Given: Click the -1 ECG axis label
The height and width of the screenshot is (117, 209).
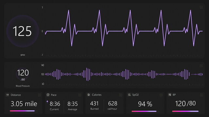Looking at the screenshot, I should tap(42, 55).
